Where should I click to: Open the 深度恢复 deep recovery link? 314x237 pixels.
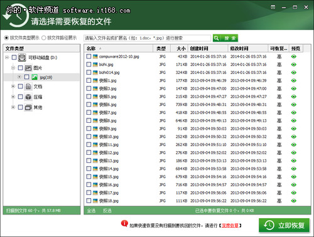click(230, 226)
